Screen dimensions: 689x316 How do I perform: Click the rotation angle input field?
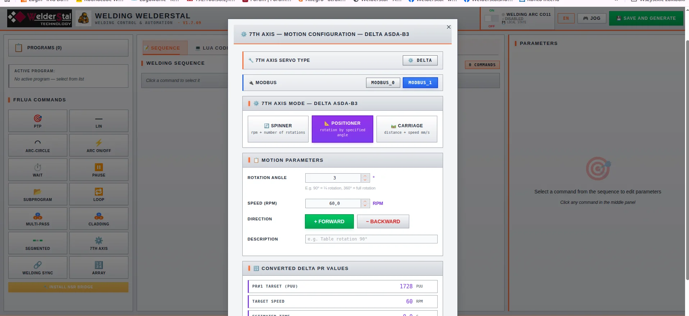pos(333,178)
